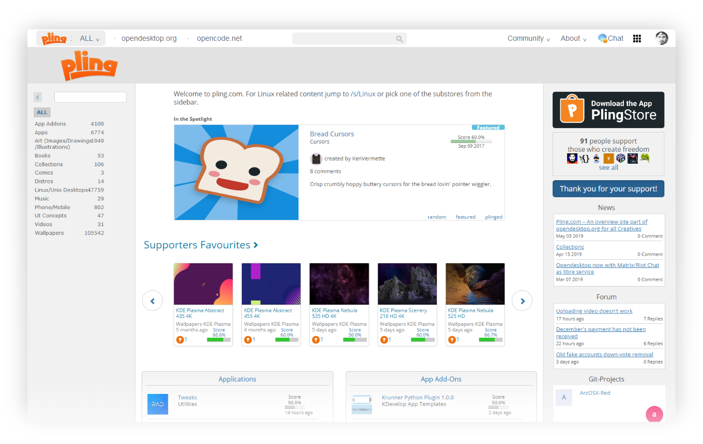This screenshot has width=703, height=444.
Task: Click the plinged spotlight link
Action: click(494, 217)
